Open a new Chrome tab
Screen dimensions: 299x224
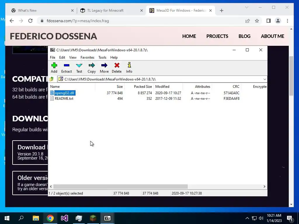(x=221, y=10)
